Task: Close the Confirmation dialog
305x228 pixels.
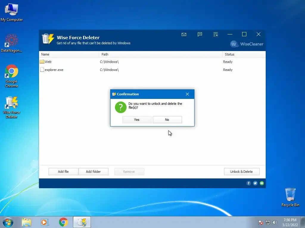Action: 187,94
